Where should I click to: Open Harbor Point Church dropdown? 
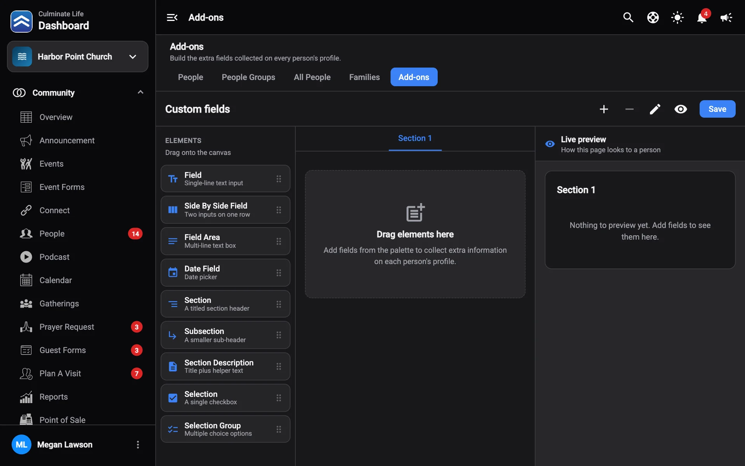pos(78,57)
